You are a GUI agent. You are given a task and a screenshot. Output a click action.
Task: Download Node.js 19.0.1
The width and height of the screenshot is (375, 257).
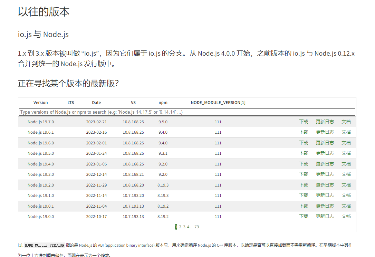point(304,206)
